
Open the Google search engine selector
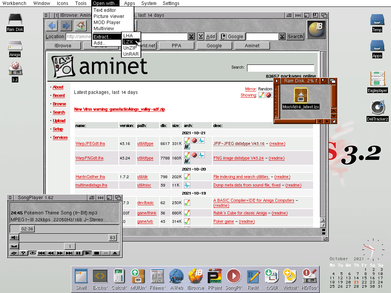click(232, 36)
